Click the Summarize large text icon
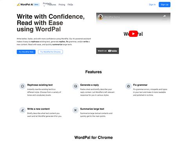The height and width of the screenshot is (141, 188). point(76,110)
